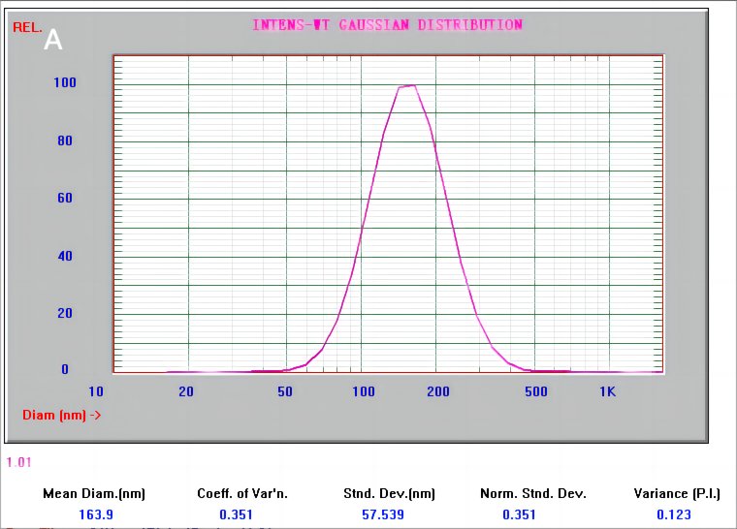This screenshot has height=529, width=737.
Task: Click the 'Norm. Stnd. Dev.' heading
Action: [533, 493]
